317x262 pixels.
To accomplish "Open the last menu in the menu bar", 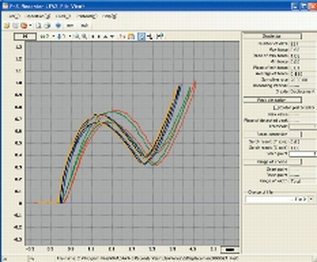I will point(110,16).
